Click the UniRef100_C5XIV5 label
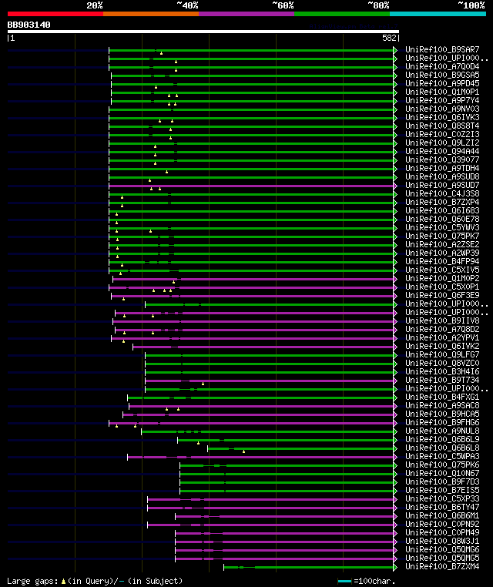The width and height of the screenshot is (493, 587). pos(442,270)
